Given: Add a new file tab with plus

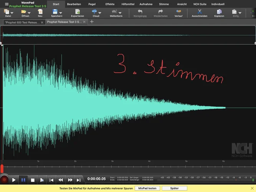Looking at the screenshot, I should pyautogui.click(x=92, y=22).
